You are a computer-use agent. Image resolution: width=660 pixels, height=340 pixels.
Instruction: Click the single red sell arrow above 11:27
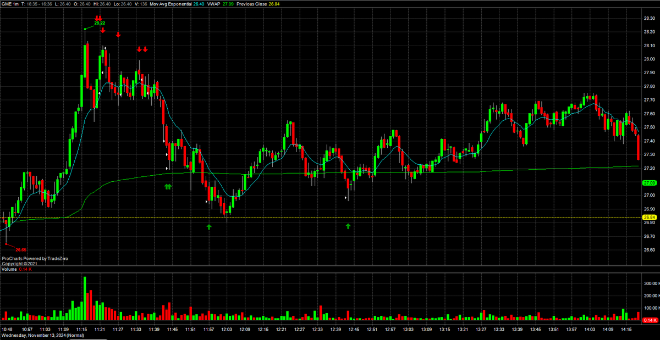click(118, 35)
